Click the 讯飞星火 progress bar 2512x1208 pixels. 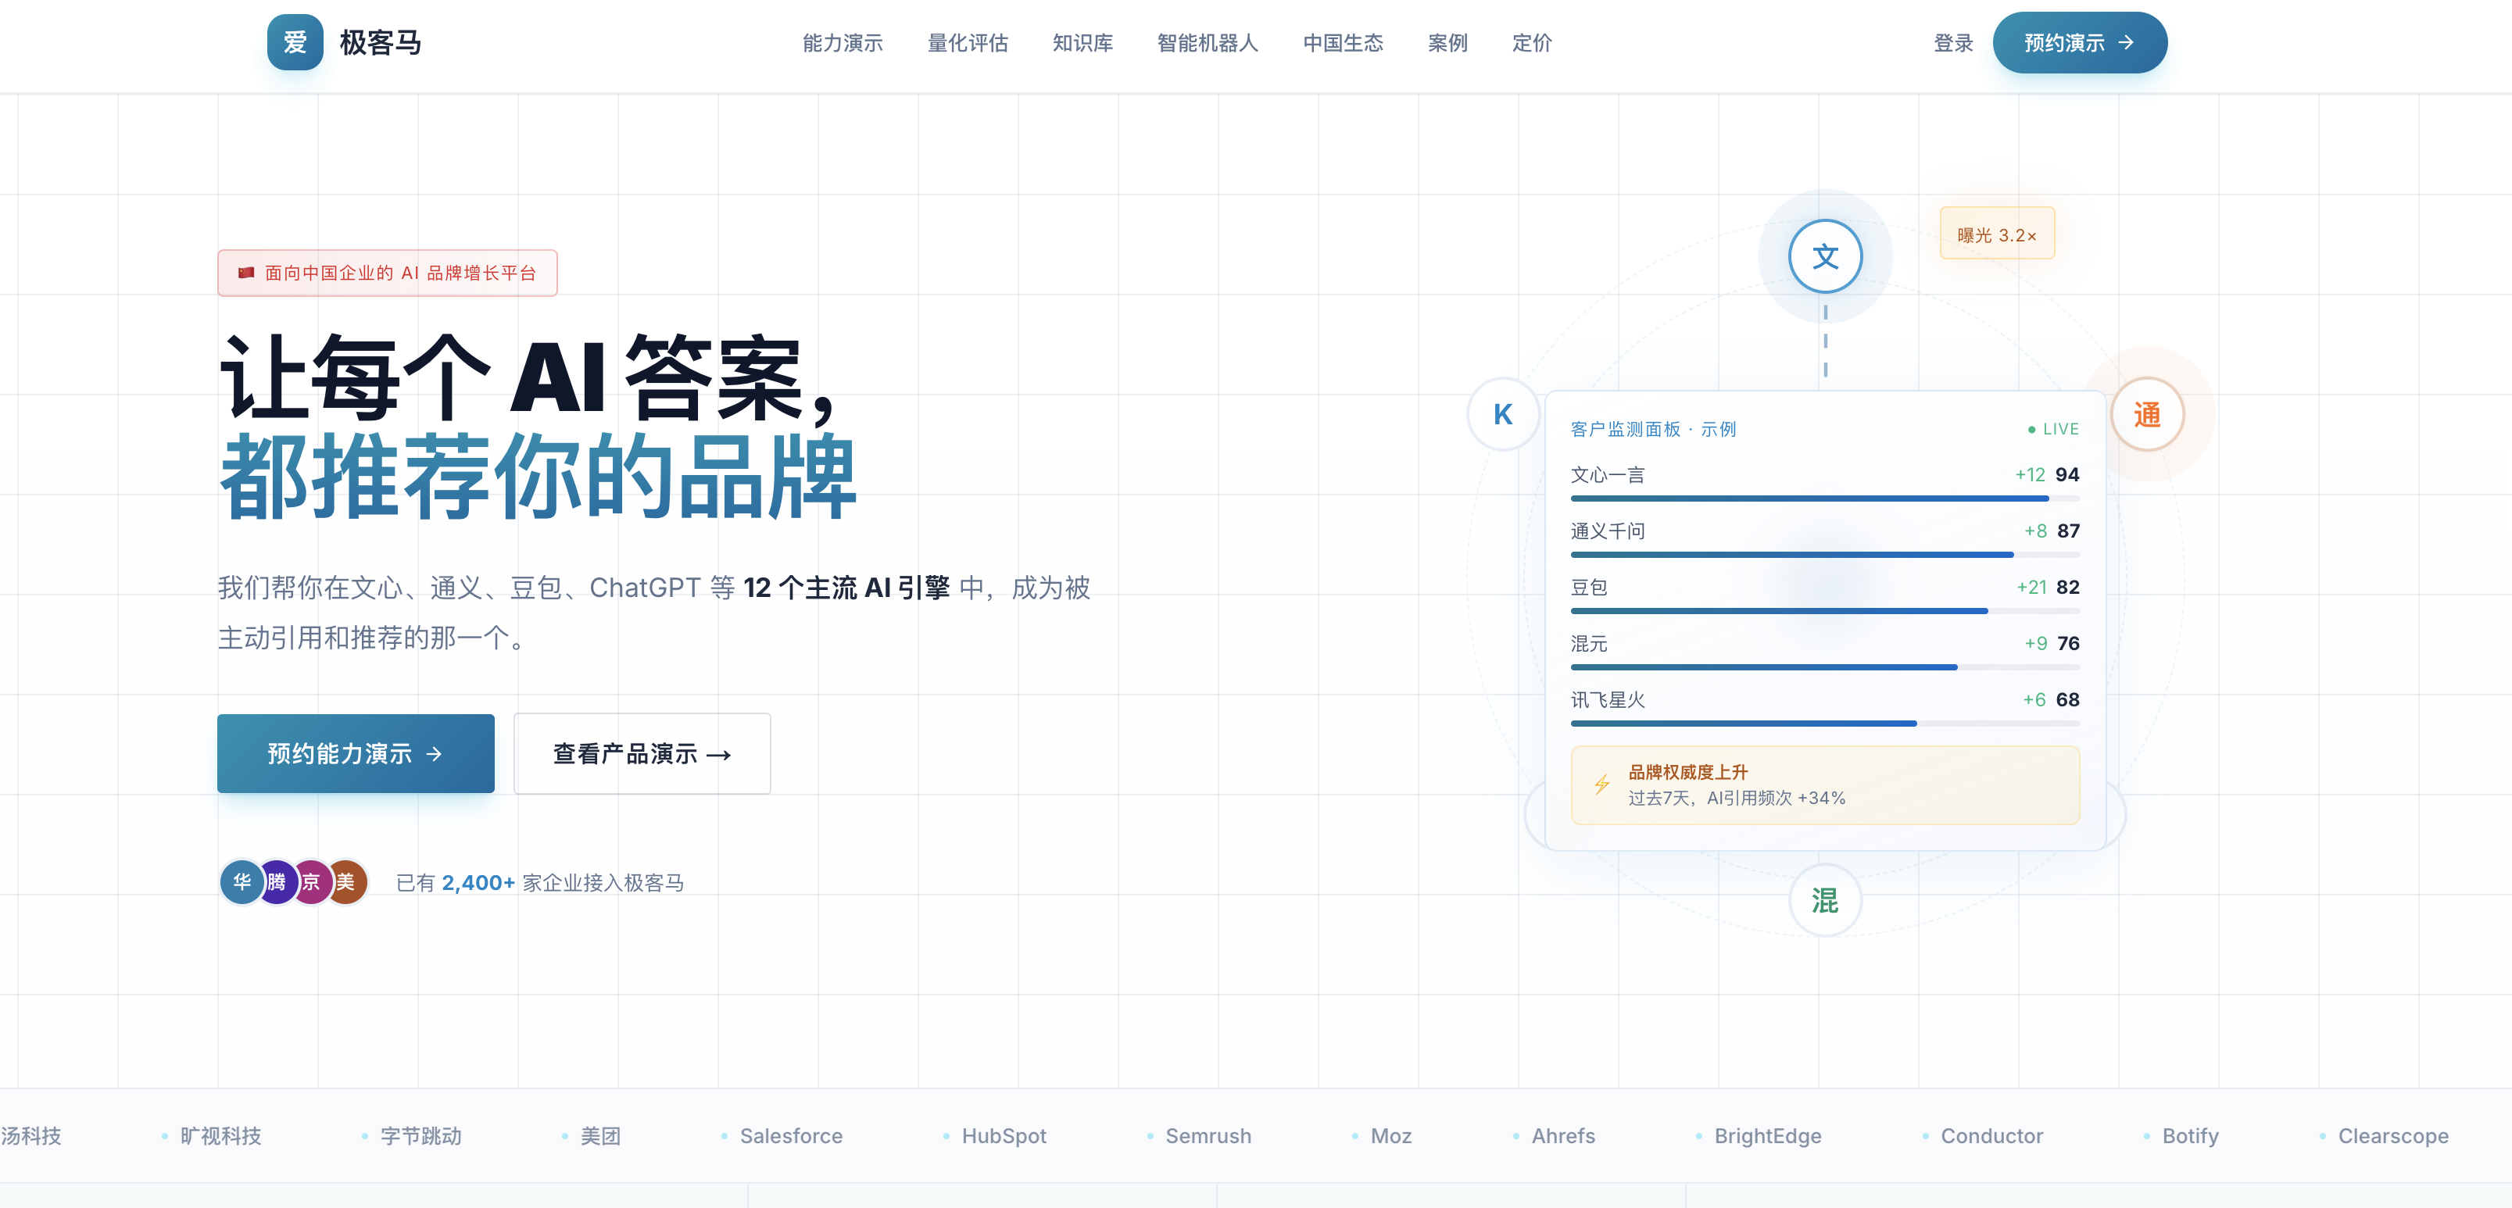1824,724
